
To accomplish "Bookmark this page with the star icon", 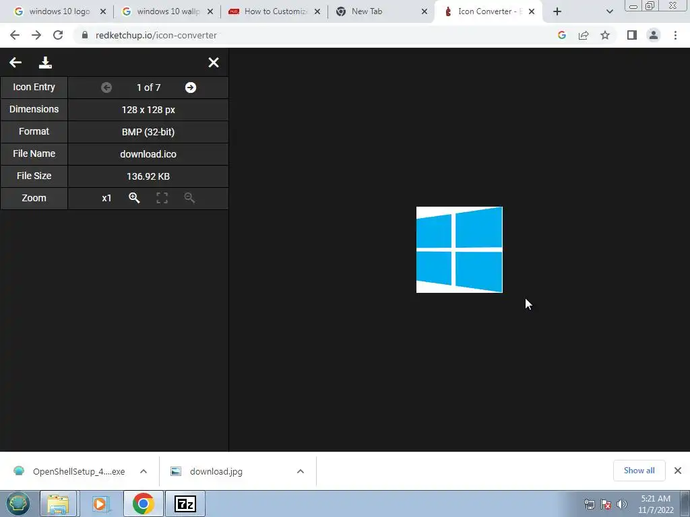I will coord(605,35).
